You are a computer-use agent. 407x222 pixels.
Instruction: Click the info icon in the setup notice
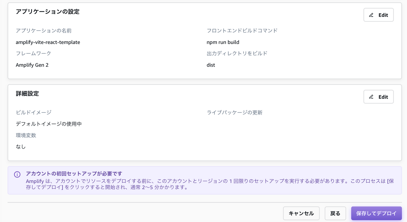(x=17, y=175)
